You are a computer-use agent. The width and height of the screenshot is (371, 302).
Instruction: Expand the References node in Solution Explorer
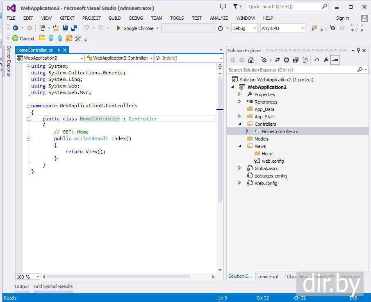[240, 101]
